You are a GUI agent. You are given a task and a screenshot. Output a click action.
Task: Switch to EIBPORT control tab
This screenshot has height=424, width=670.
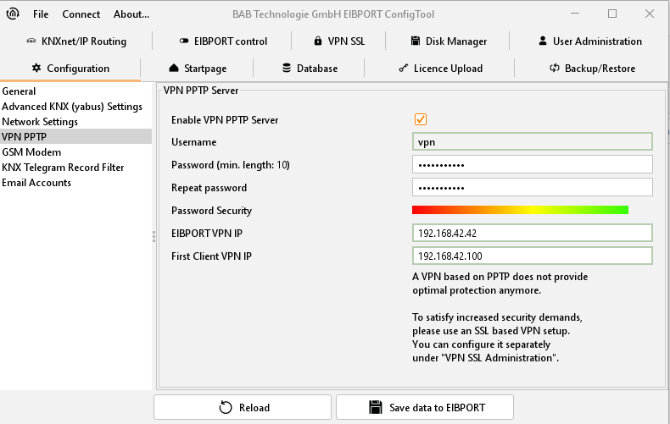223,41
